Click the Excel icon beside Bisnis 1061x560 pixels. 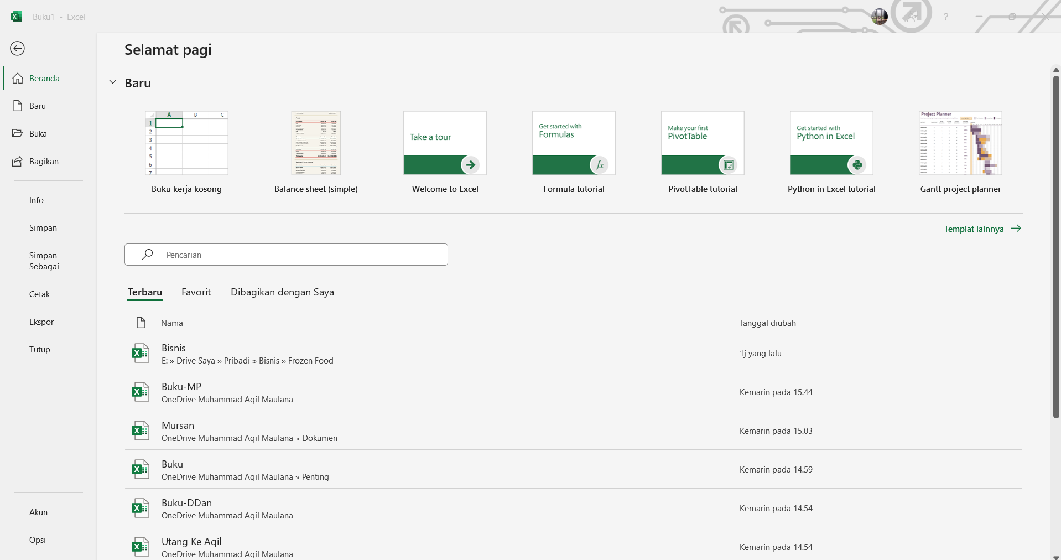pos(141,353)
